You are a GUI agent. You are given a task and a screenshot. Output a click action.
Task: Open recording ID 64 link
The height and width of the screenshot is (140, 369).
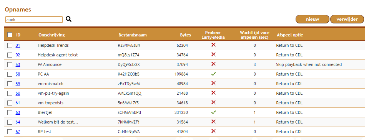coord(18,122)
